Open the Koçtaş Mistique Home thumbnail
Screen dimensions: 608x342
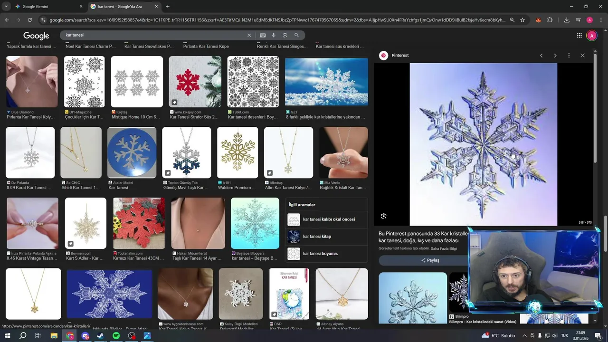coord(137,82)
